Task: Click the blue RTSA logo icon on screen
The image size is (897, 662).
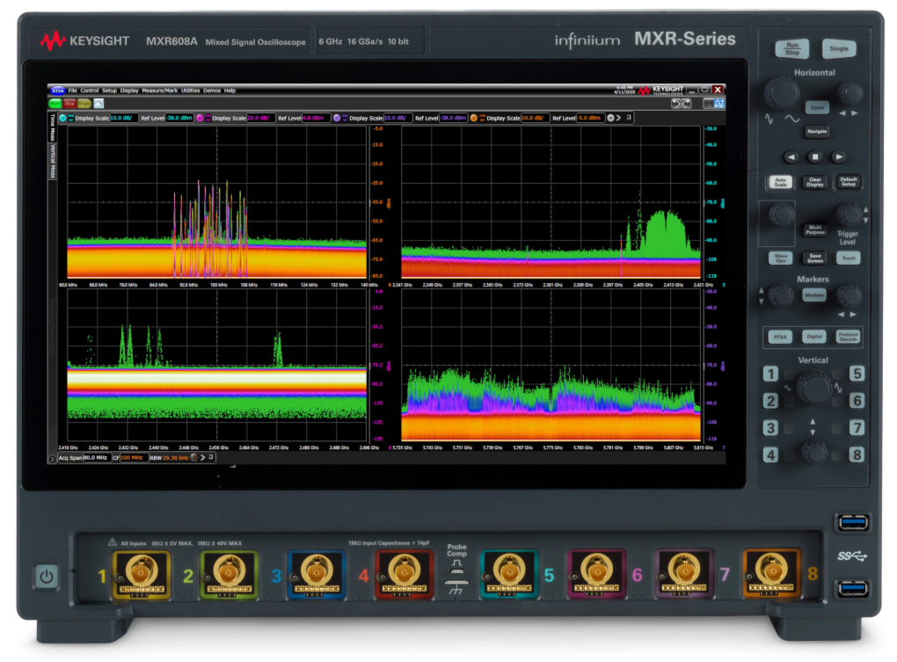Action: 58,91
